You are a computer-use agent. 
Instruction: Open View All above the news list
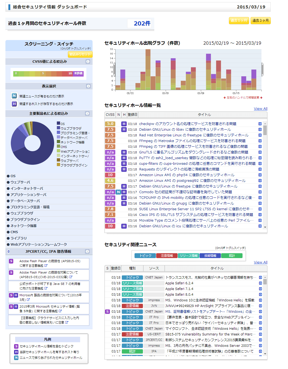(x=261, y=262)
